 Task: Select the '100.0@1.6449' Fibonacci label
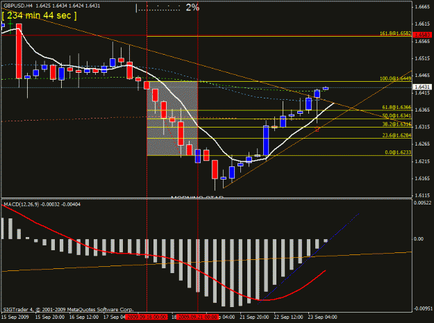point(395,78)
